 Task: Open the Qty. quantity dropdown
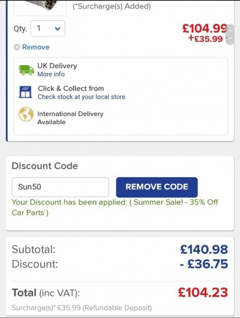48,28
